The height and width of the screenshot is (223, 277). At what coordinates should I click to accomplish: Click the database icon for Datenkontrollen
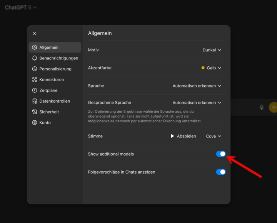pos(35,101)
